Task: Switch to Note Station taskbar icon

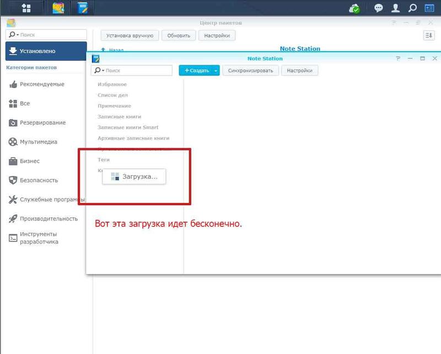Action: pyautogui.click(x=83, y=8)
